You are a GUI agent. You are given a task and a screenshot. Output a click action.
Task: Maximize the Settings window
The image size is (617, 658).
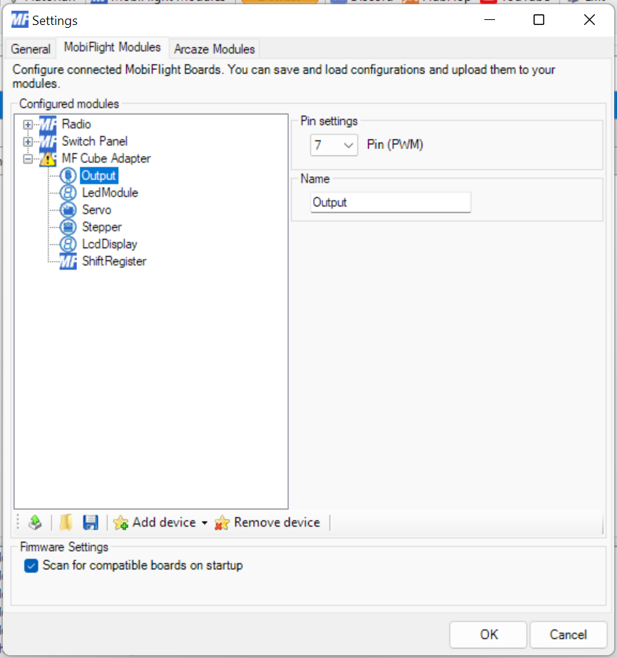click(x=539, y=20)
